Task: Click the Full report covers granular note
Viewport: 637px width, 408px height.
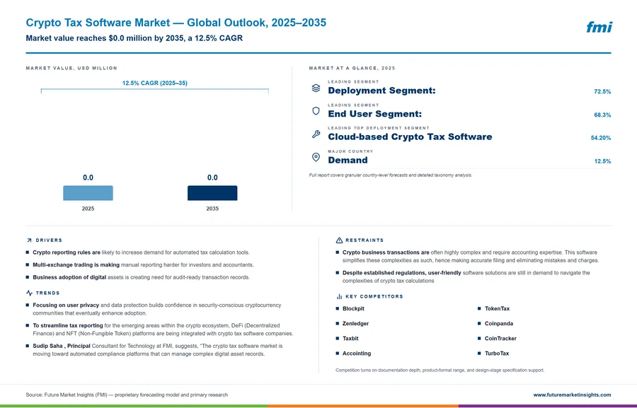Action: point(391,175)
